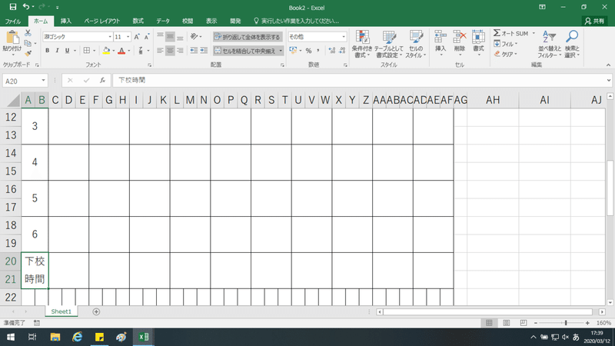
Task: Increase font size with large A
Action: tap(137, 37)
